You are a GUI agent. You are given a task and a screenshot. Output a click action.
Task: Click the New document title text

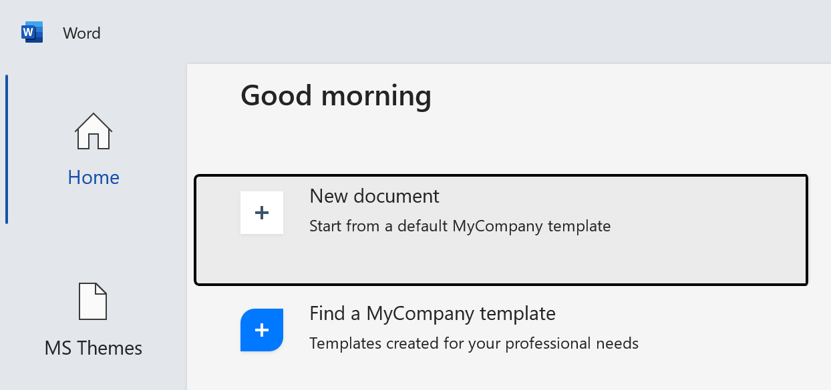(373, 196)
